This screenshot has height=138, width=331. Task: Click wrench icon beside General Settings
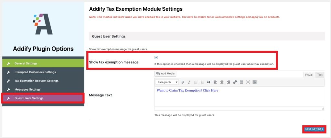(x=8, y=64)
